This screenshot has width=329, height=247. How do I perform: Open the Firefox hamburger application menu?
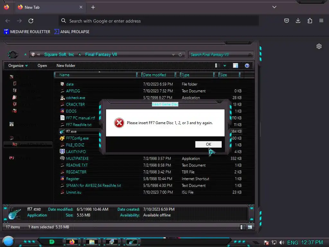point(321,21)
